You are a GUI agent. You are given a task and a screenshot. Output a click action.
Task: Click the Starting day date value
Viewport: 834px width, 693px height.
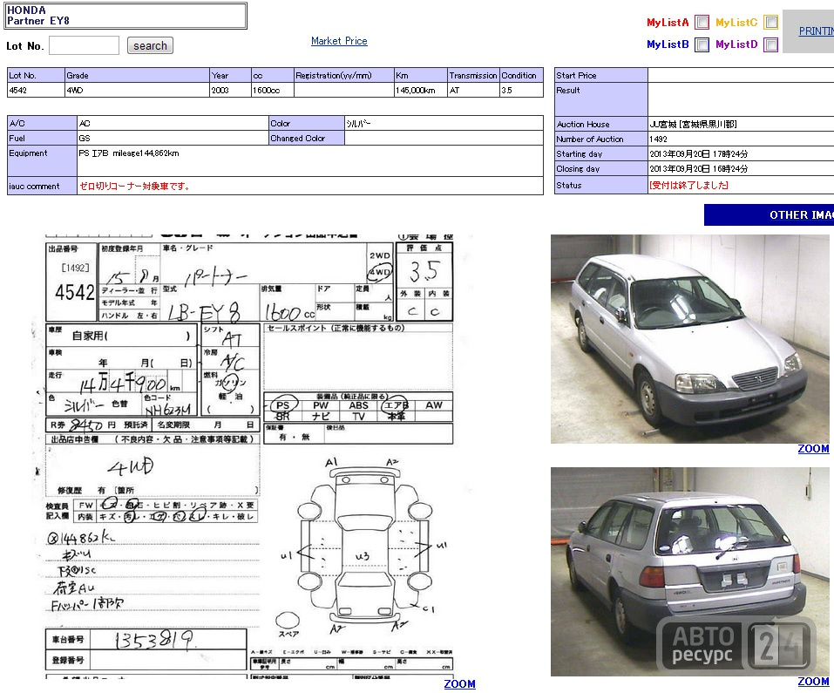point(698,153)
